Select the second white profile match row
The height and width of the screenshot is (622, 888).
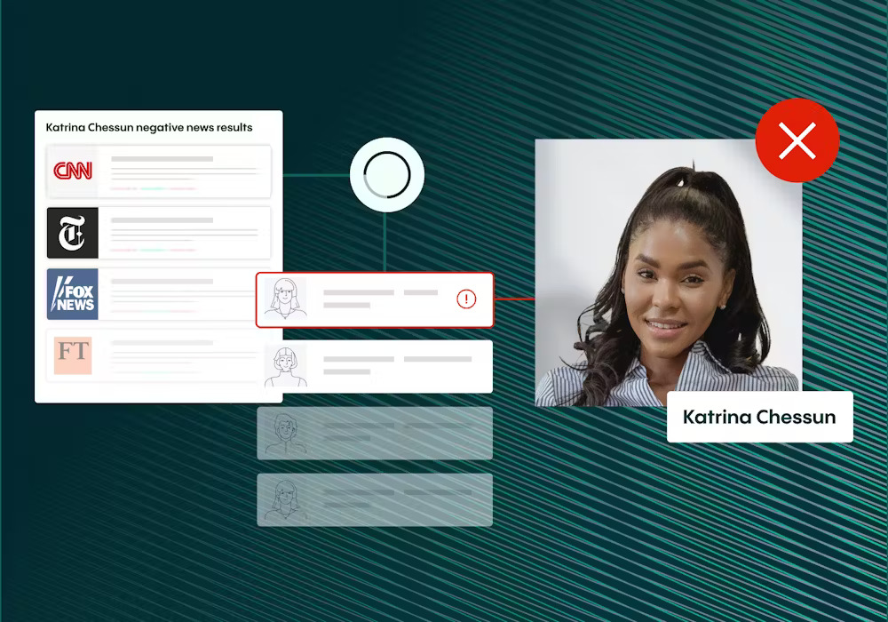click(375, 366)
